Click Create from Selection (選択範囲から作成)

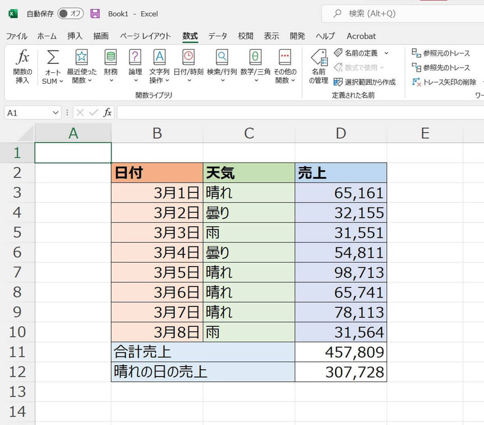pyautogui.click(x=365, y=82)
